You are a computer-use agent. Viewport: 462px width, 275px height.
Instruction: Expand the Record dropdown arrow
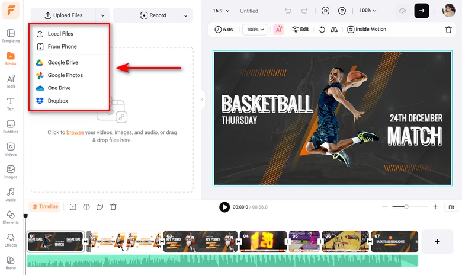point(185,15)
